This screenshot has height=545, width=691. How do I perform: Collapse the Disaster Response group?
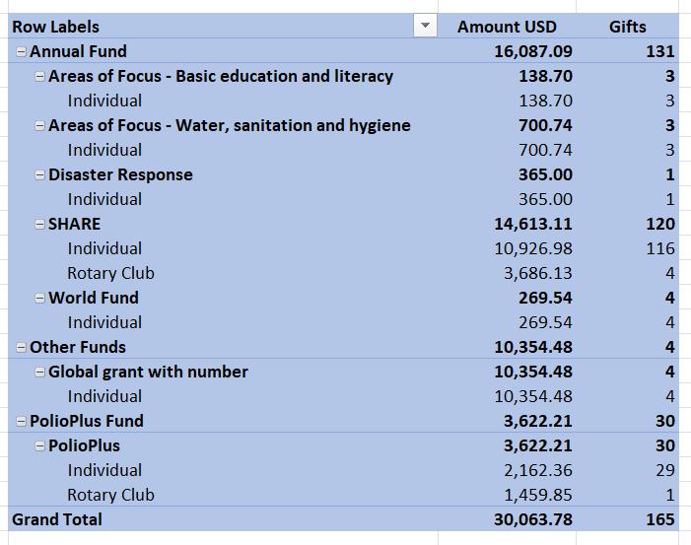[x=39, y=174]
